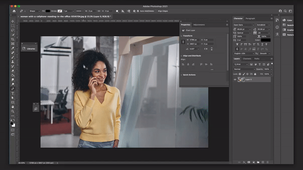Image resolution: width=303 pixels, height=170 pixels.
Task: Select the Crop tool
Action: click(x=13, y=39)
